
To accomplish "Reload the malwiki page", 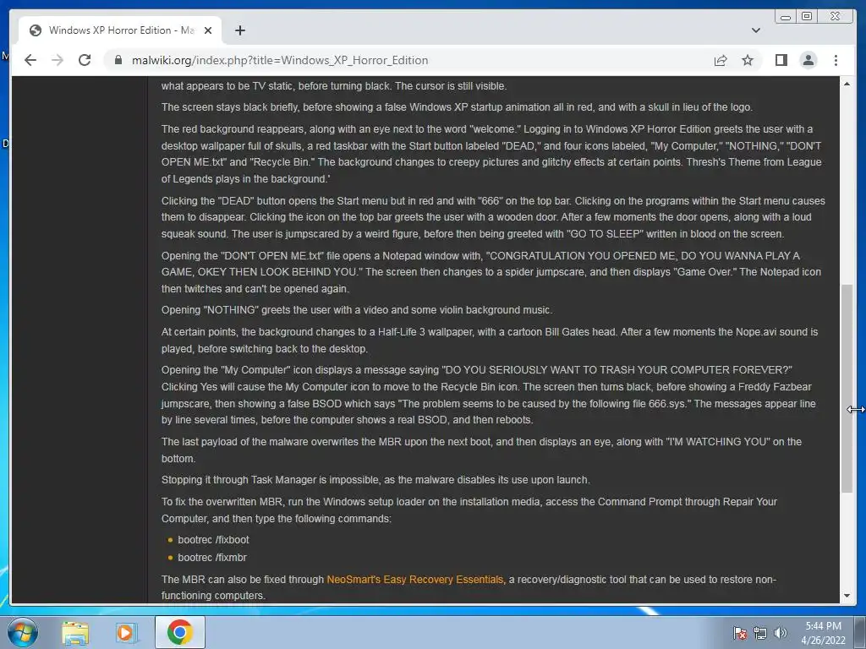I will tap(85, 60).
